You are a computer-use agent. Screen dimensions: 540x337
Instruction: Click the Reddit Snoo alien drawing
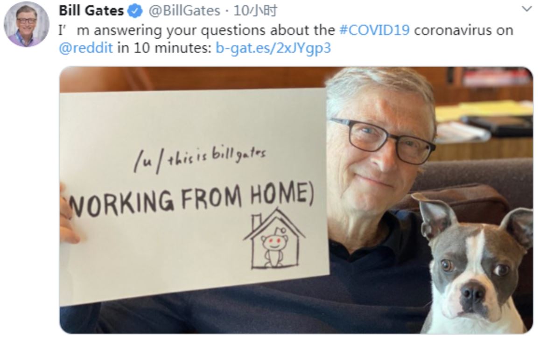(274, 247)
